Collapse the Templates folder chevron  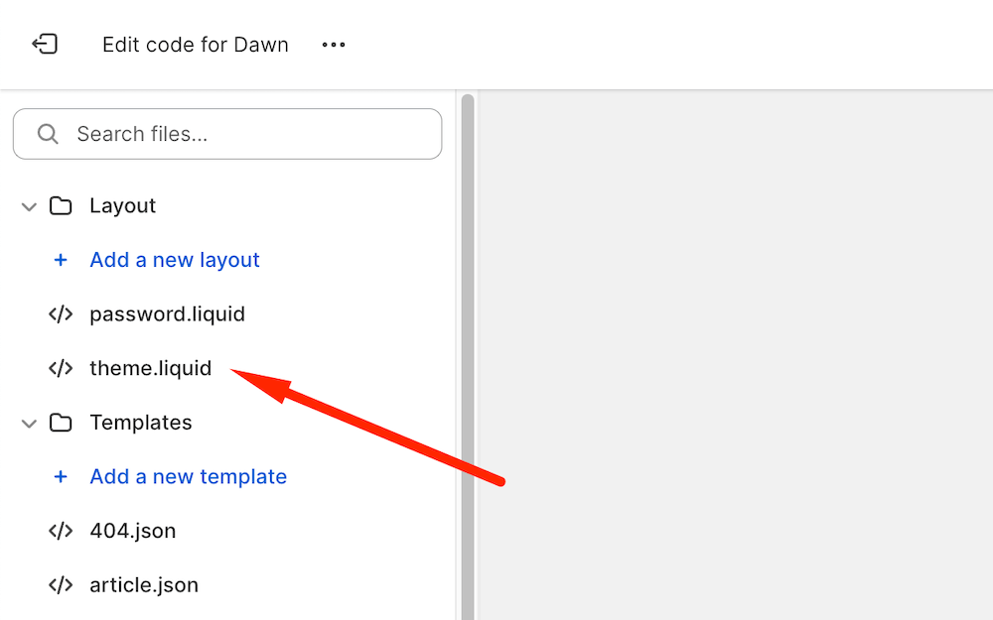(29, 424)
